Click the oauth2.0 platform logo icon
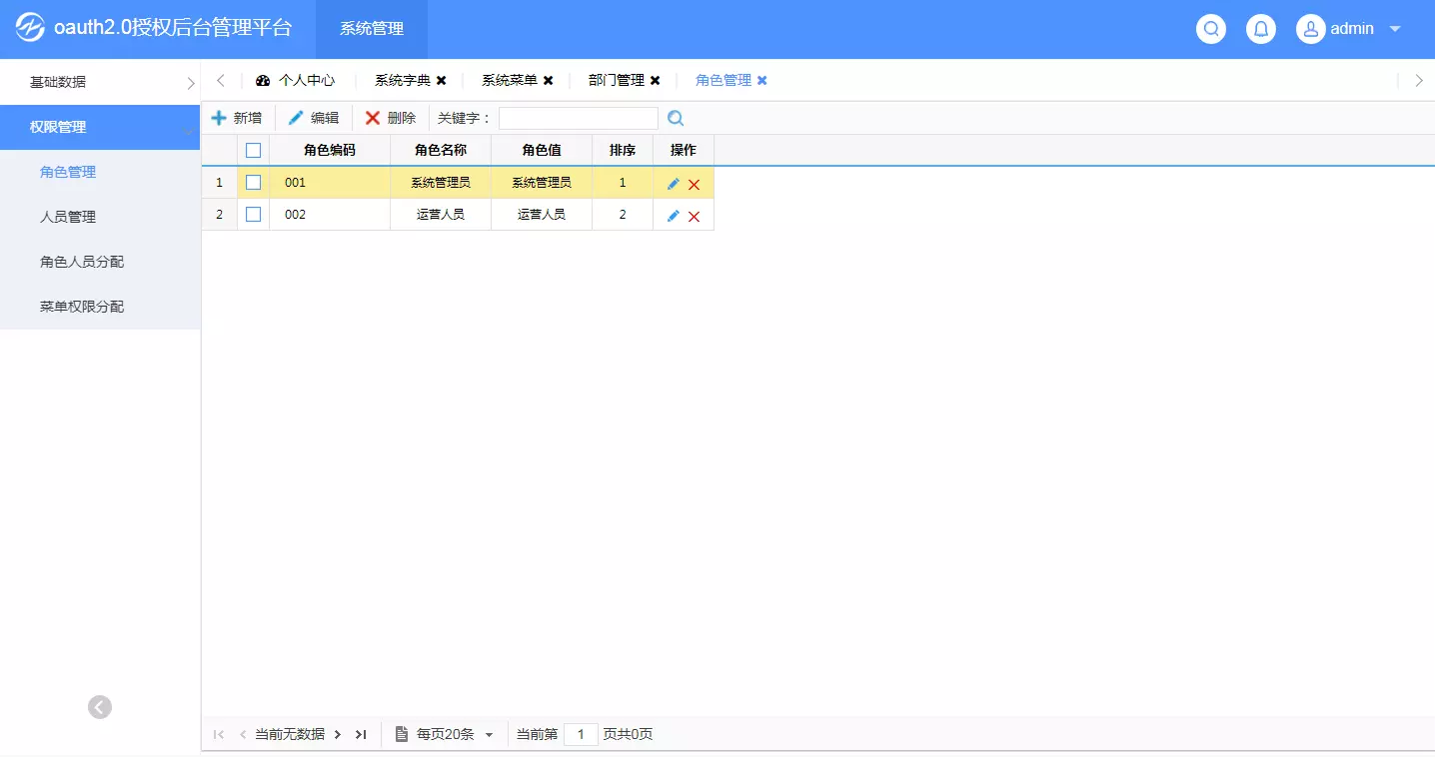The width and height of the screenshot is (1435, 757). click(x=30, y=28)
